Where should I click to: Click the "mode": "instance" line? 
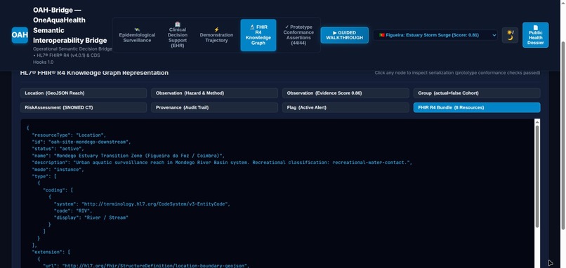58,169
